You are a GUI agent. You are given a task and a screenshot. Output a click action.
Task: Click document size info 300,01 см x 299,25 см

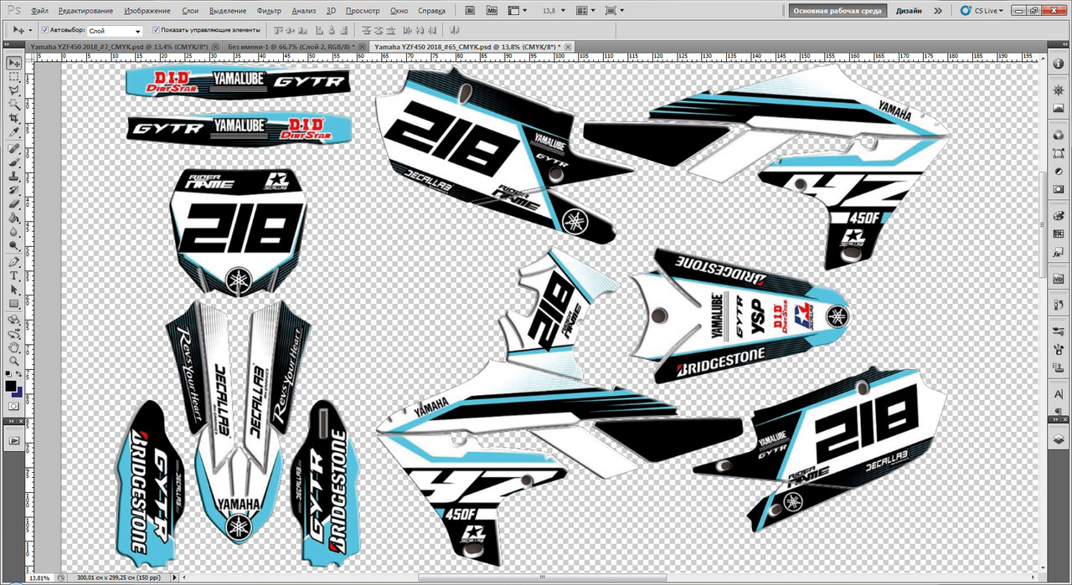click(x=117, y=577)
